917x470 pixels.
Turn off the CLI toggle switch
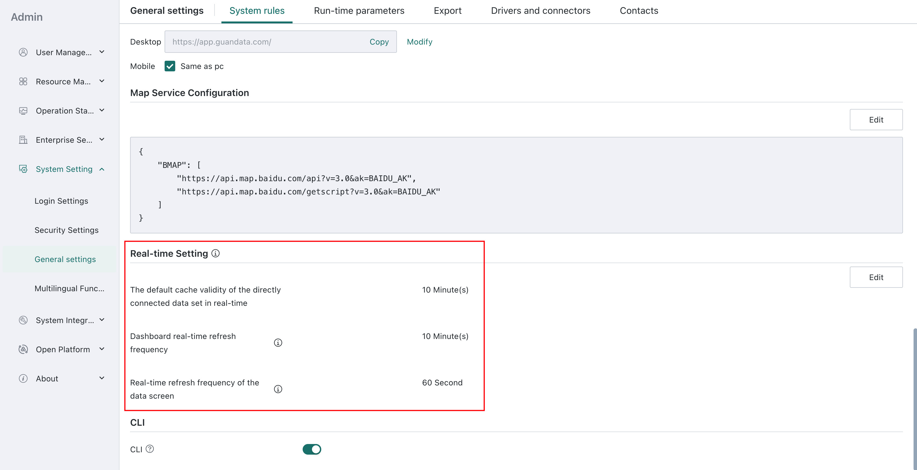(x=312, y=449)
